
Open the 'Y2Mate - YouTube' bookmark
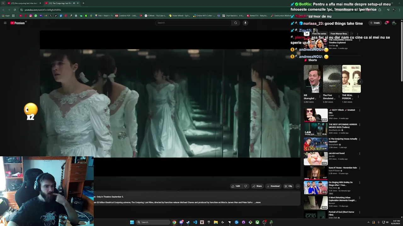(155, 16)
